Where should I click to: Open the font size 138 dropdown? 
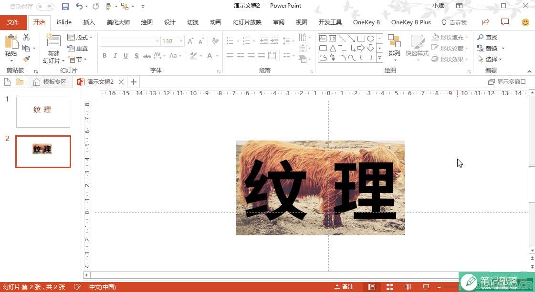[x=181, y=41]
